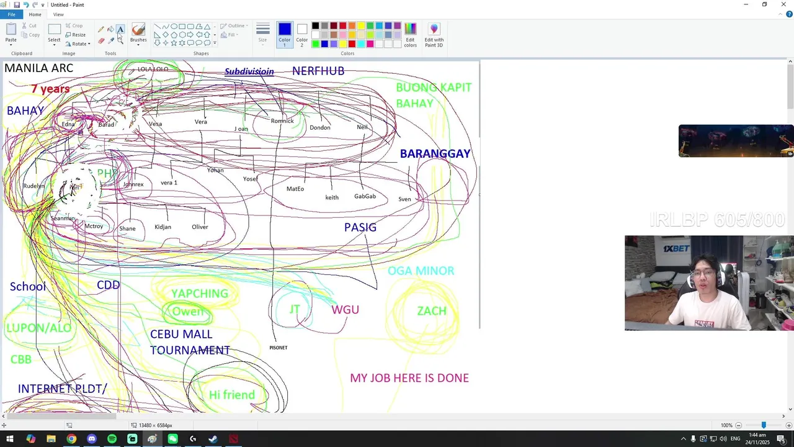794x447 pixels.
Task: Pick the yellow swatch in top palette row
Action: [x=361, y=25]
